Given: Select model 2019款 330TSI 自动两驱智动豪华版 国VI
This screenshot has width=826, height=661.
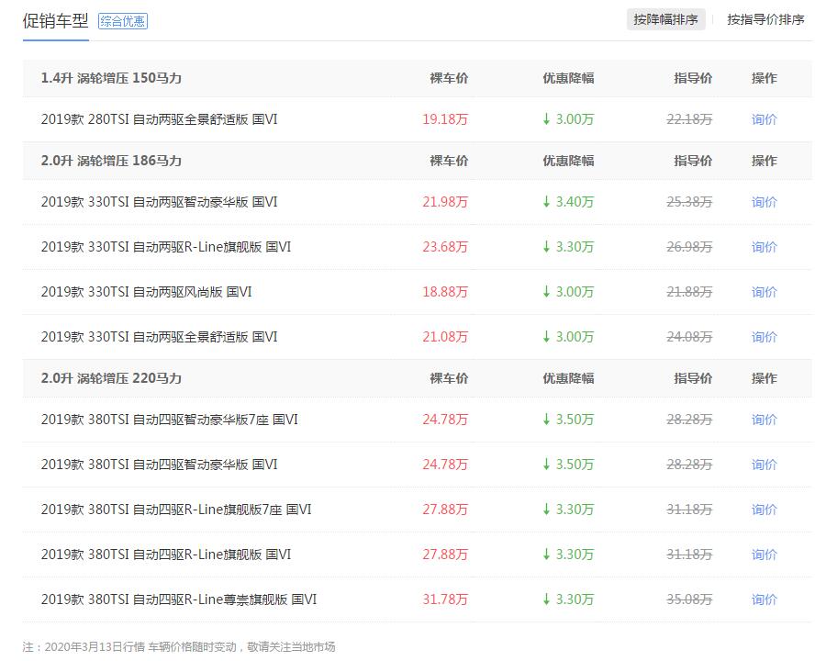Looking at the screenshot, I should point(159,202).
